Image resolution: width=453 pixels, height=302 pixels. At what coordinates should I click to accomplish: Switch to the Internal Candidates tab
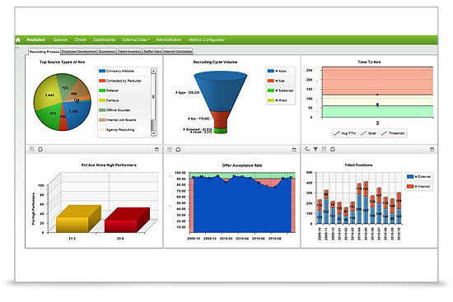(178, 51)
